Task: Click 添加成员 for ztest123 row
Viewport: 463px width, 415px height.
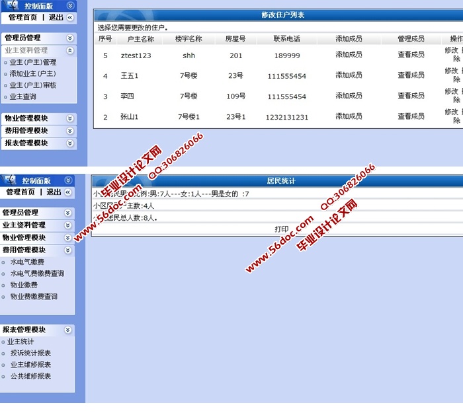Action: (349, 55)
